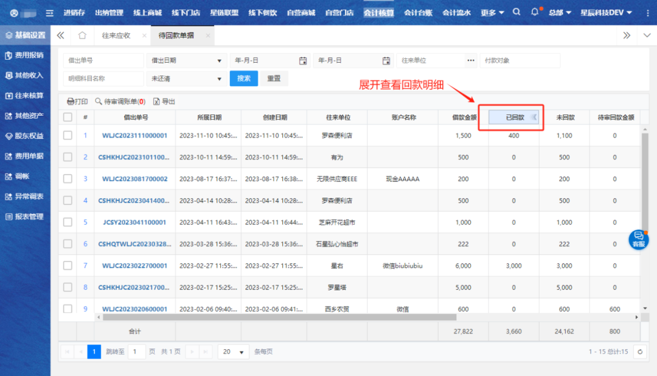The width and height of the screenshot is (657, 376).
Task: Open 费用报销 in the left sidebar
Action: [x=24, y=55]
